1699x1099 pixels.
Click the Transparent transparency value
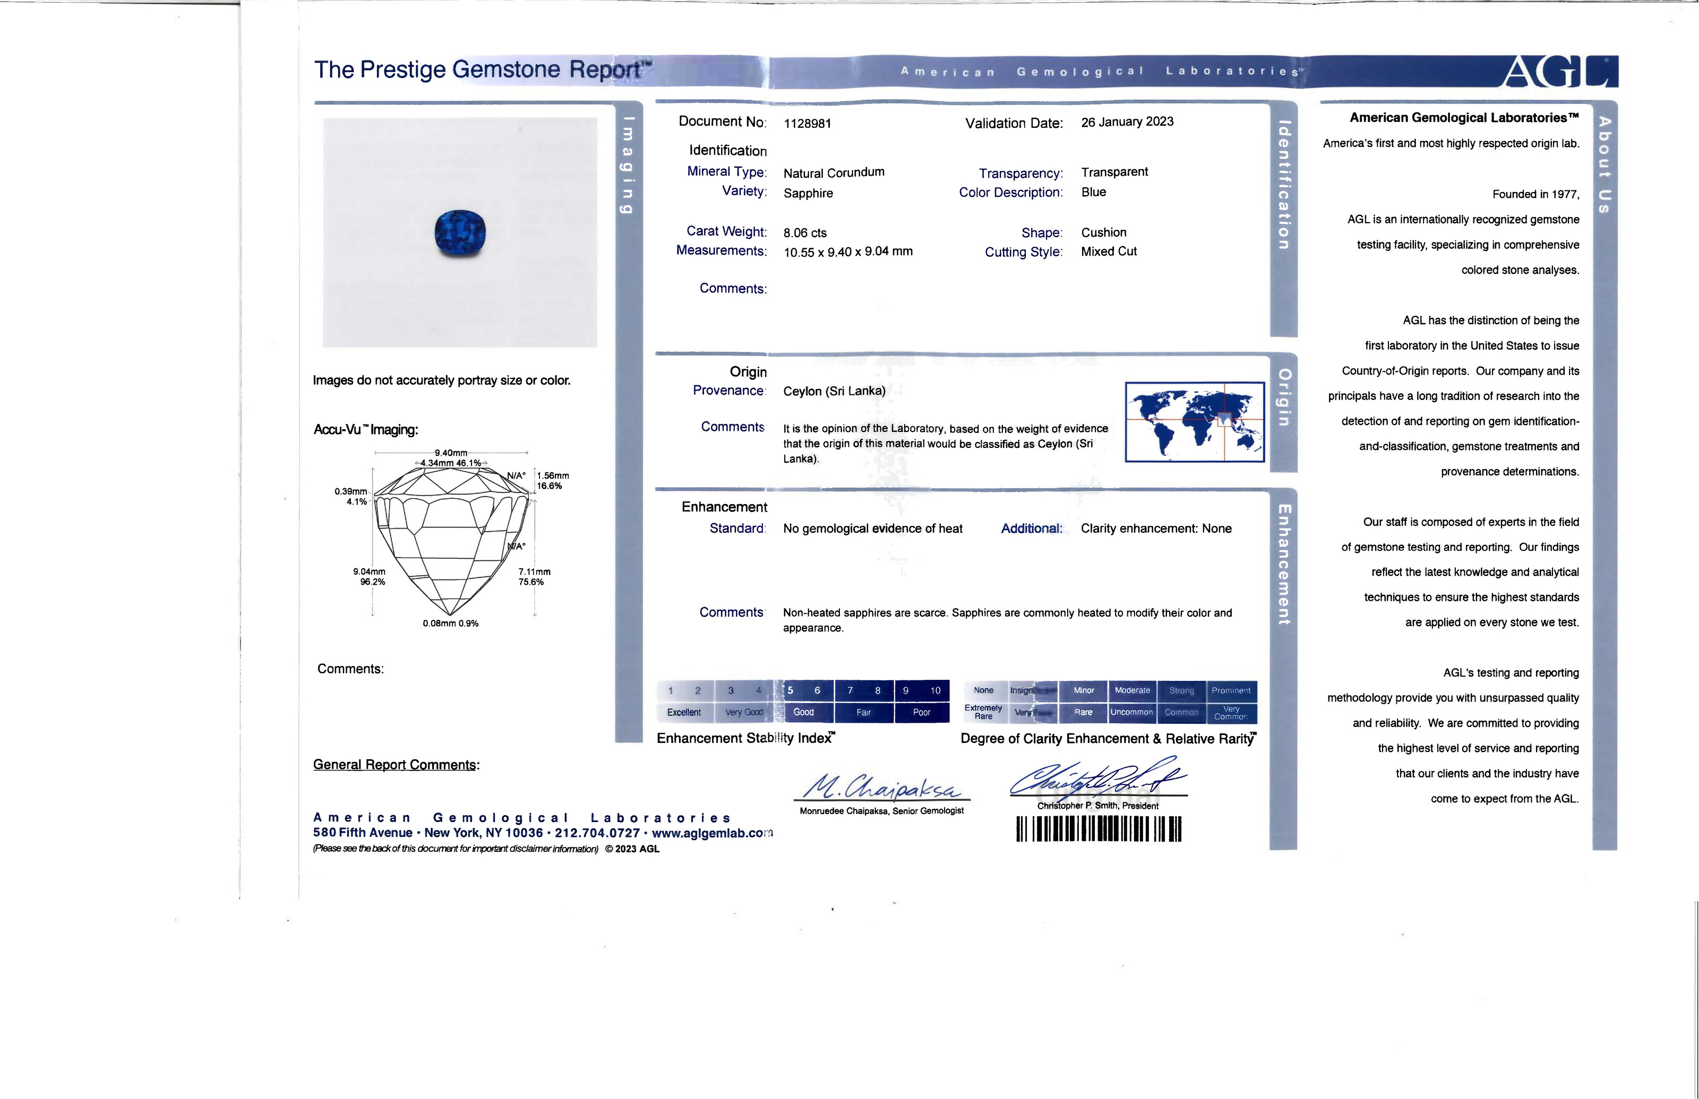pyautogui.click(x=1114, y=172)
